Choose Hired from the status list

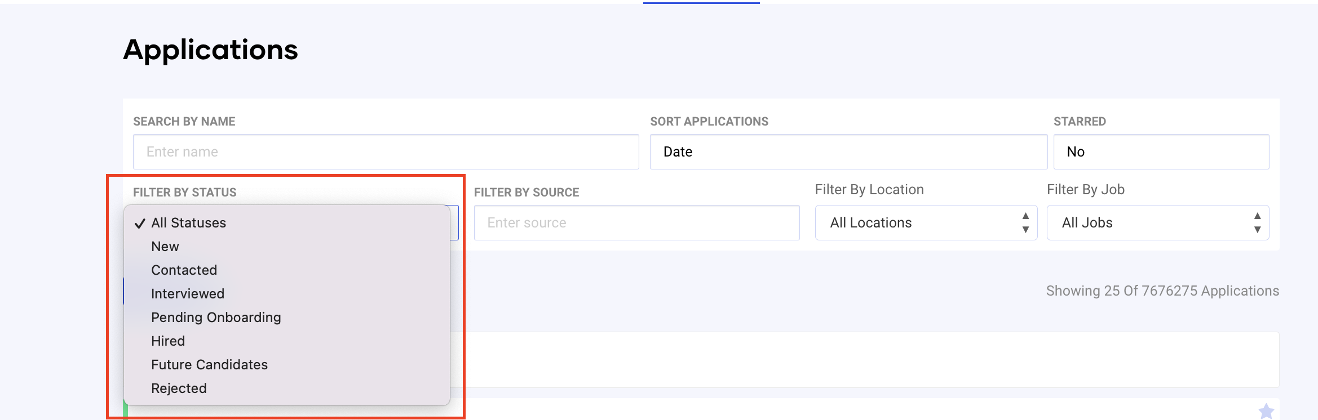click(168, 341)
